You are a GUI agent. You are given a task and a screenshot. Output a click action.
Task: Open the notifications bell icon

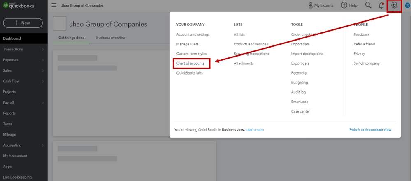[381, 5]
